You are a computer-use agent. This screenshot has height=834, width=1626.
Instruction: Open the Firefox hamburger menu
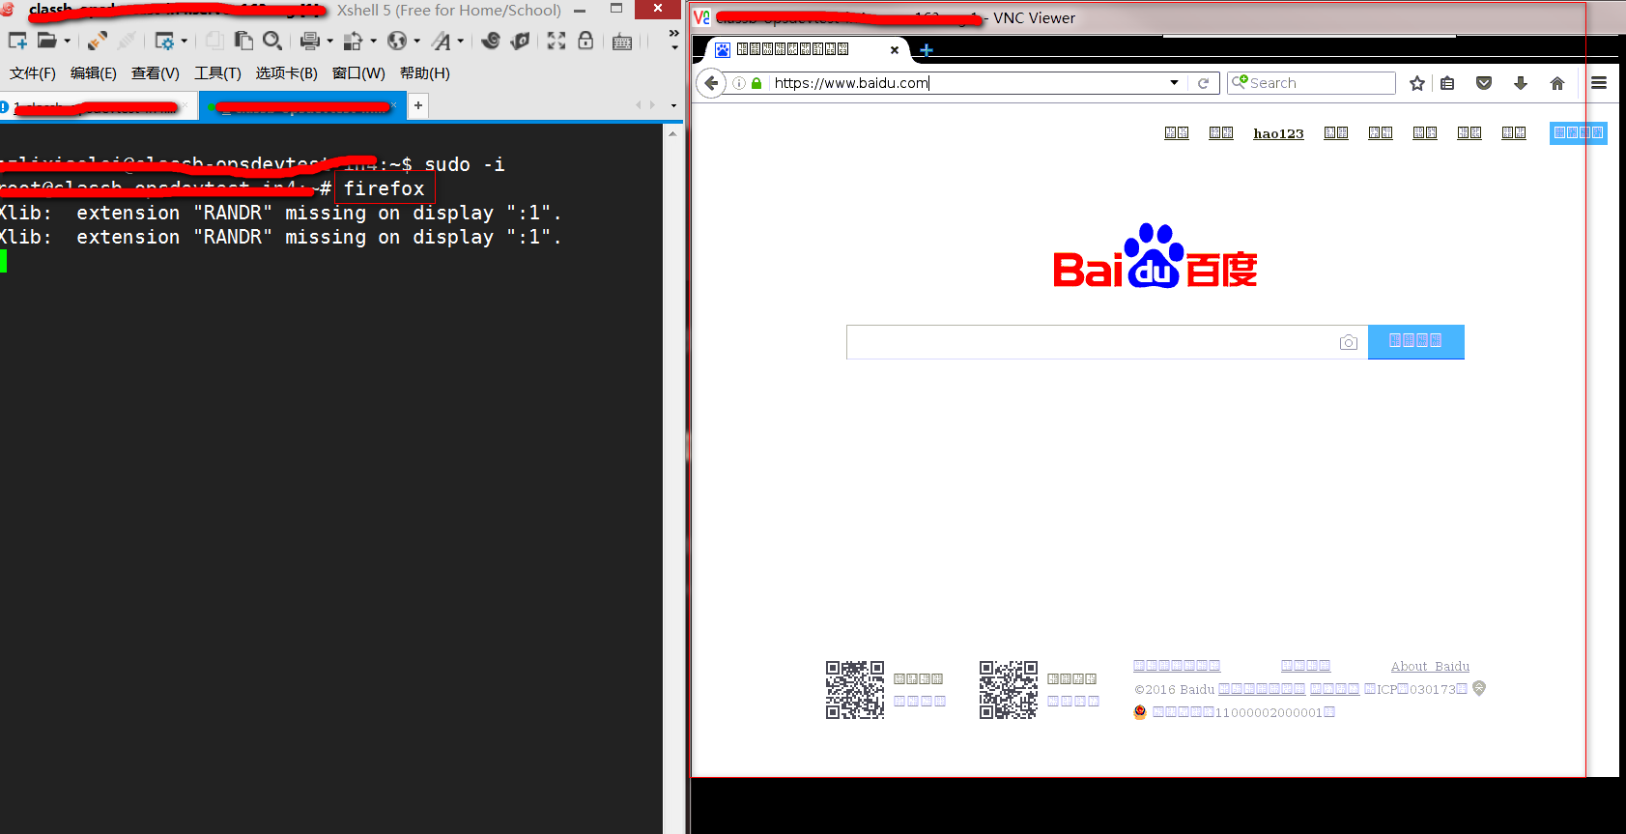pos(1599,83)
